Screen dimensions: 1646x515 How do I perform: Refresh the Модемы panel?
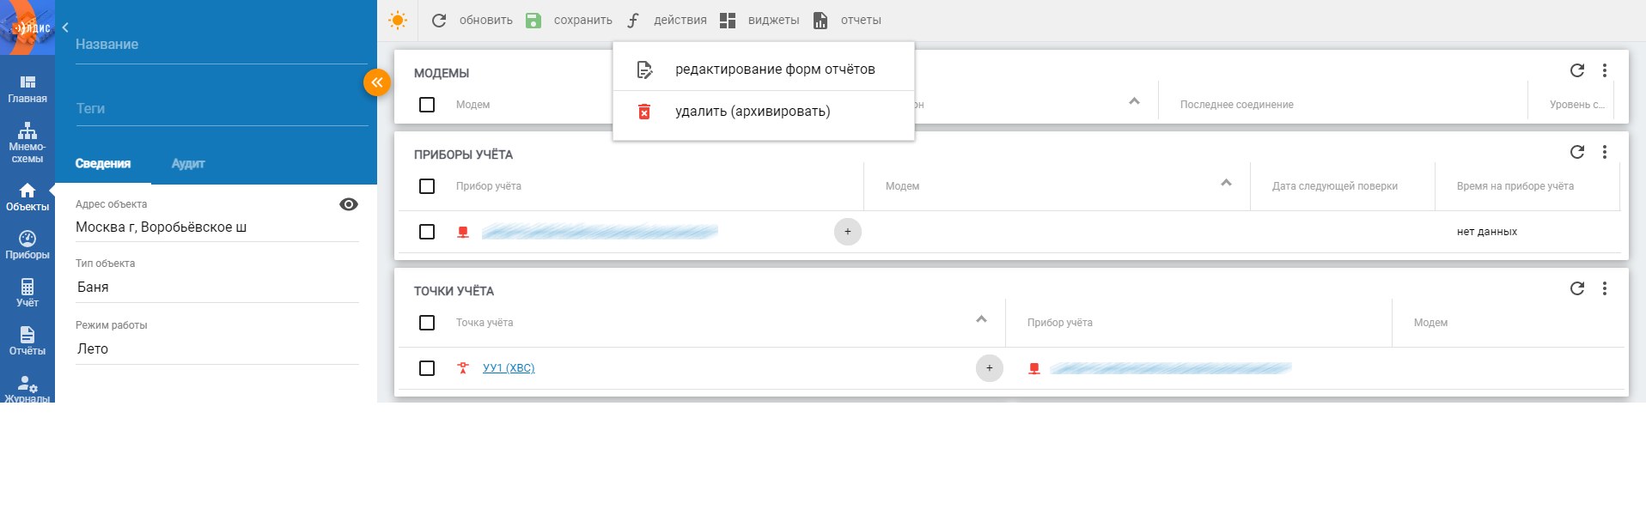coord(1577,70)
